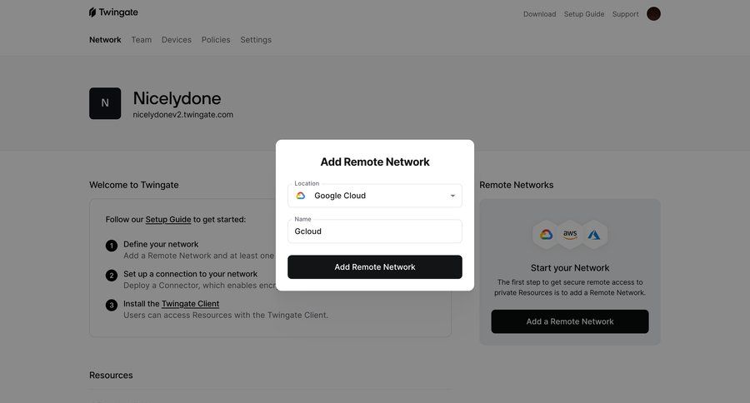The image size is (750, 403).
Task: Click the Nicelydone heading
Action: 177,98
